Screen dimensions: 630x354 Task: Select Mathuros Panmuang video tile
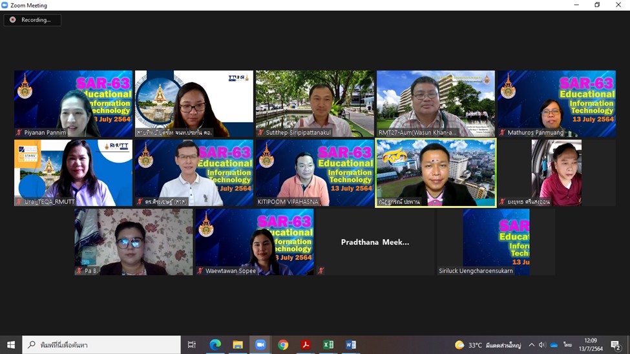(556, 103)
